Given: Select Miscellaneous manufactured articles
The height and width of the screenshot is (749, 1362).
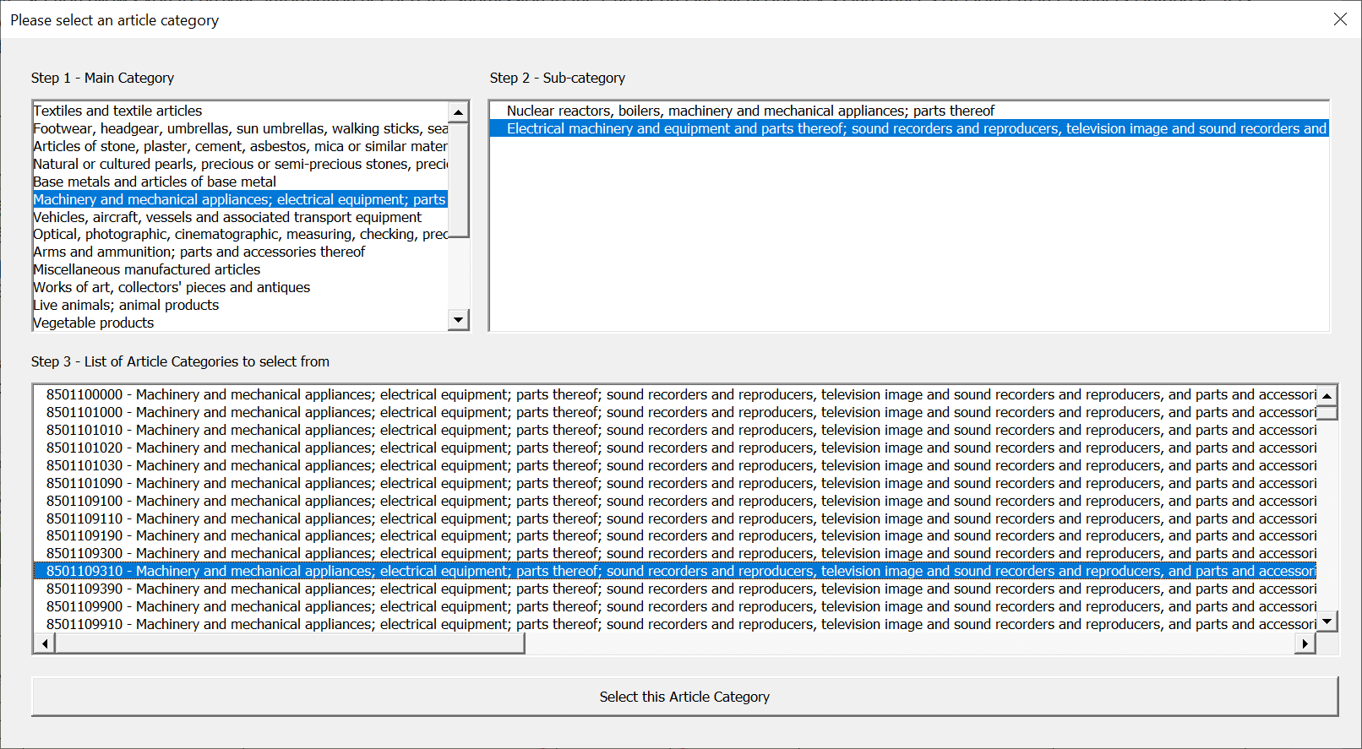Looking at the screenshot, I should click(x=147, y=269).
